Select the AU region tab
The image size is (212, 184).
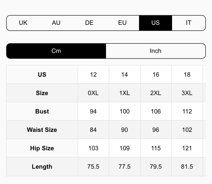pyautogui.click(x=56, y=23)
